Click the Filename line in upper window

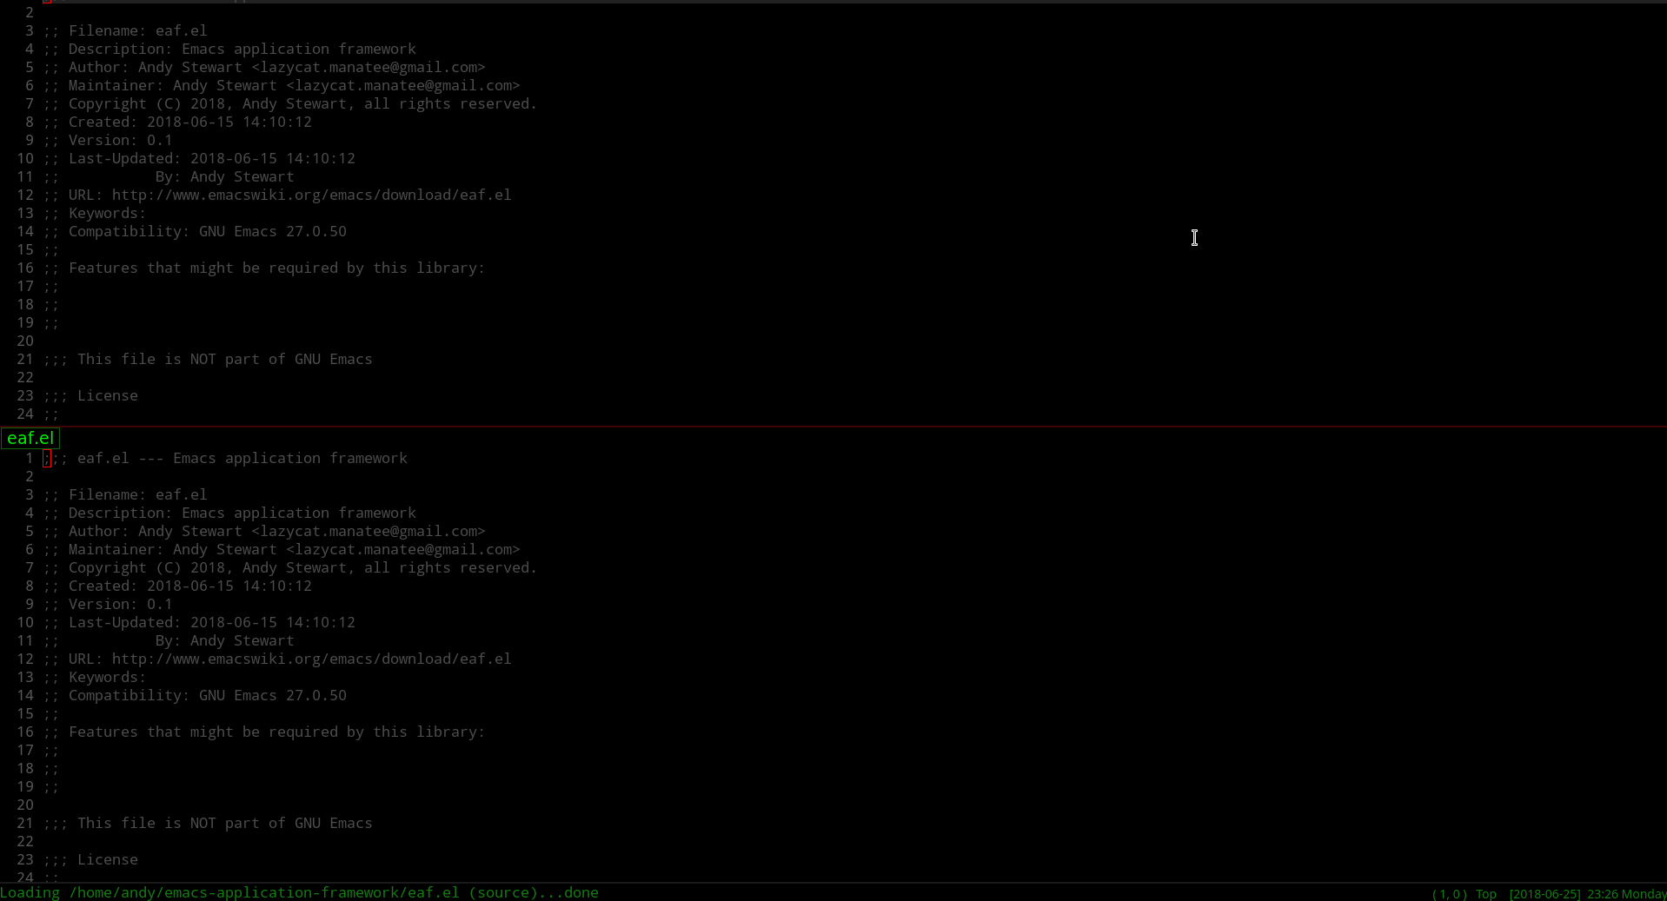pos(125,30)
